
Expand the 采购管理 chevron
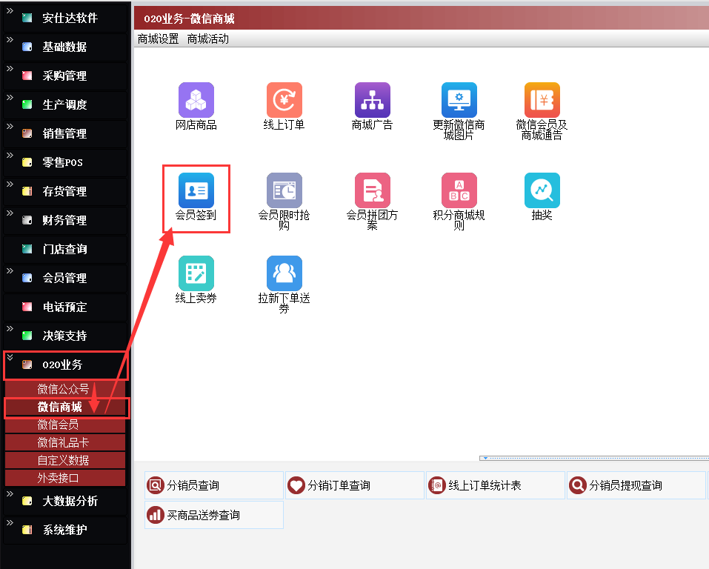10,69
